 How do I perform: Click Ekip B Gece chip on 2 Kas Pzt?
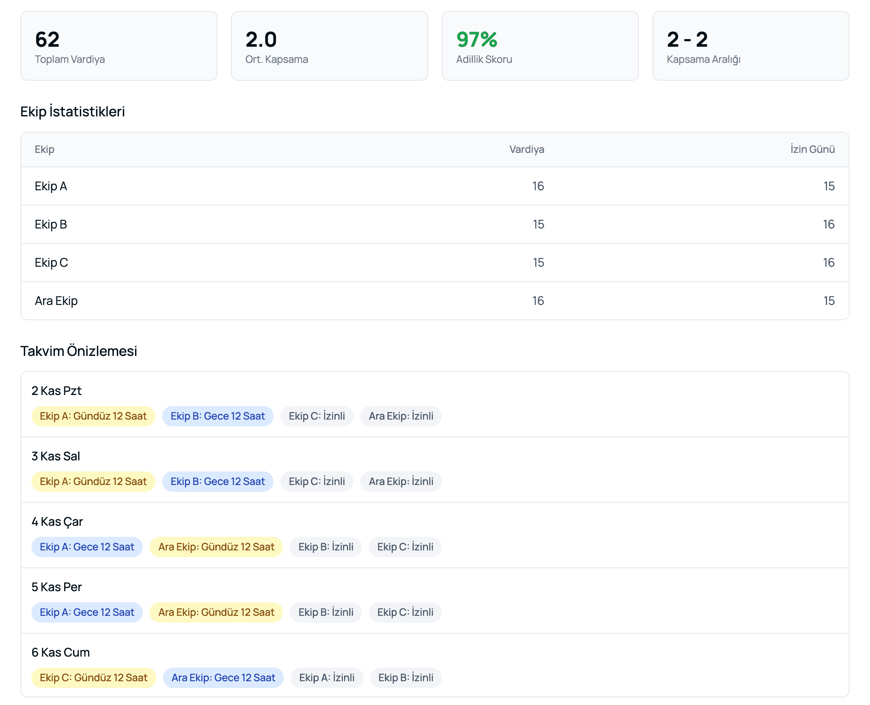[x=218, y=416]
